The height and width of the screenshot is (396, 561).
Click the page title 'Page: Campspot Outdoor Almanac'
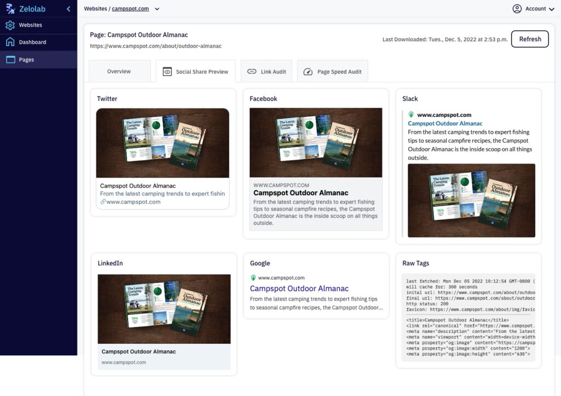(139, 35)
